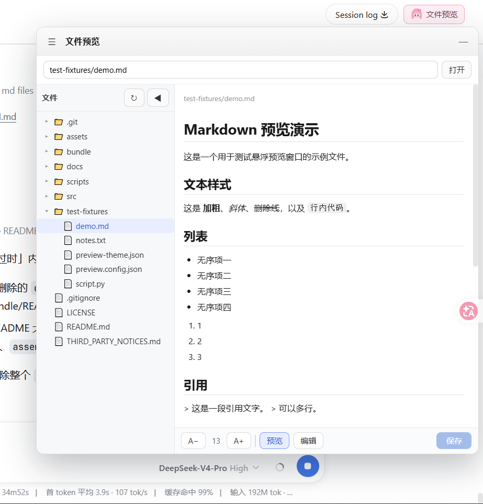
Task: Click the .git folder icon
Action: coord(59,122)
